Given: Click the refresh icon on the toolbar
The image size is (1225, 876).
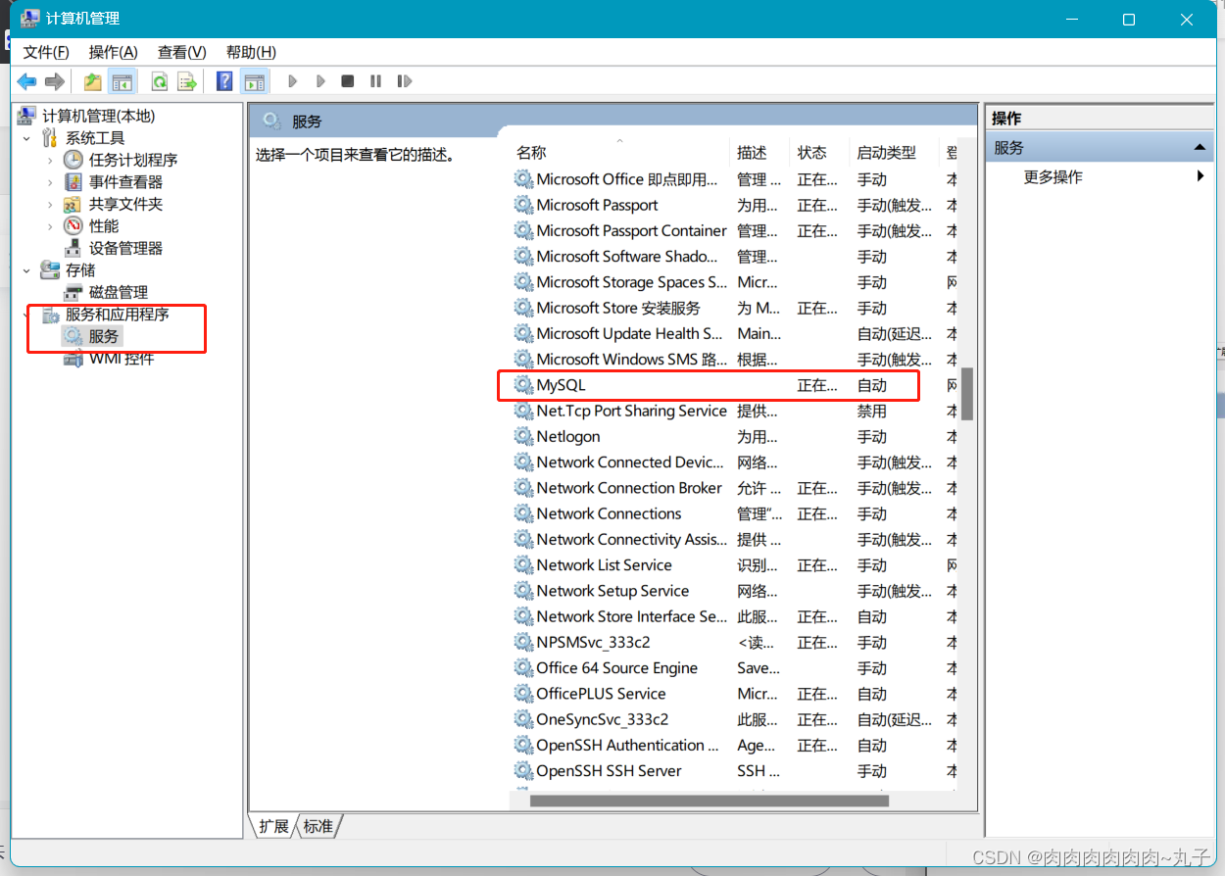Looking at the screenshot, I should (159, 80).
